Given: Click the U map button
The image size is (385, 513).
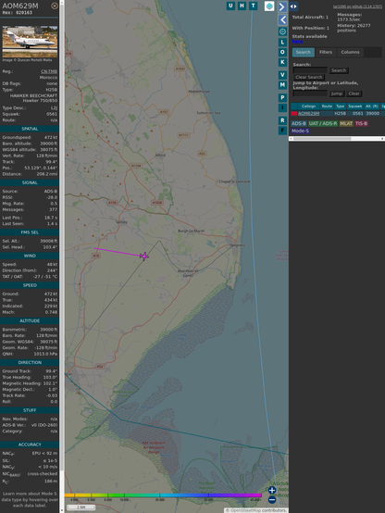Looking at the screenshot, I should [x=231, y=6].
